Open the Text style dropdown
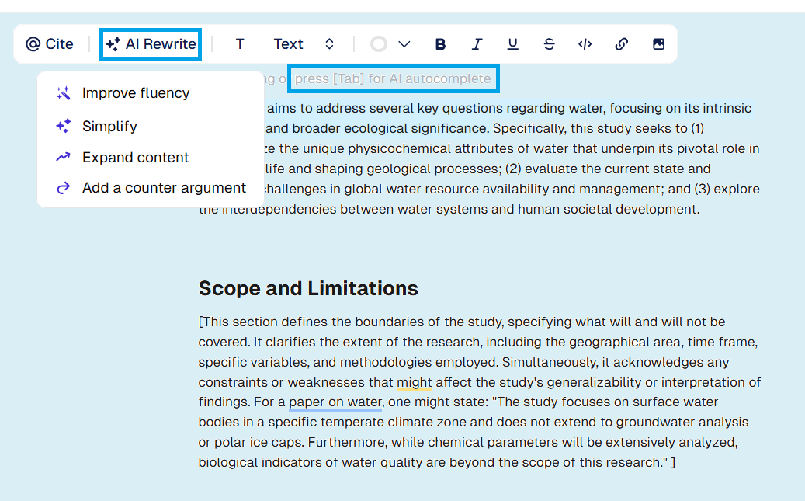Screen dimensions: 805x501 pos(289,44)
